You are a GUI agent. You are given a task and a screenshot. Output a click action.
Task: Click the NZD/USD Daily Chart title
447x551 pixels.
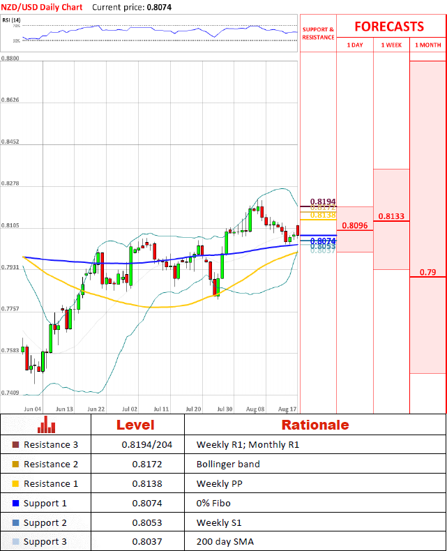[x=41, y=7]
